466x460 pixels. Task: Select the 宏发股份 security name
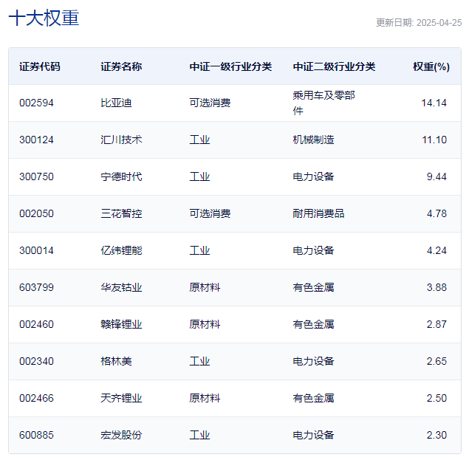tap(121, 436)
